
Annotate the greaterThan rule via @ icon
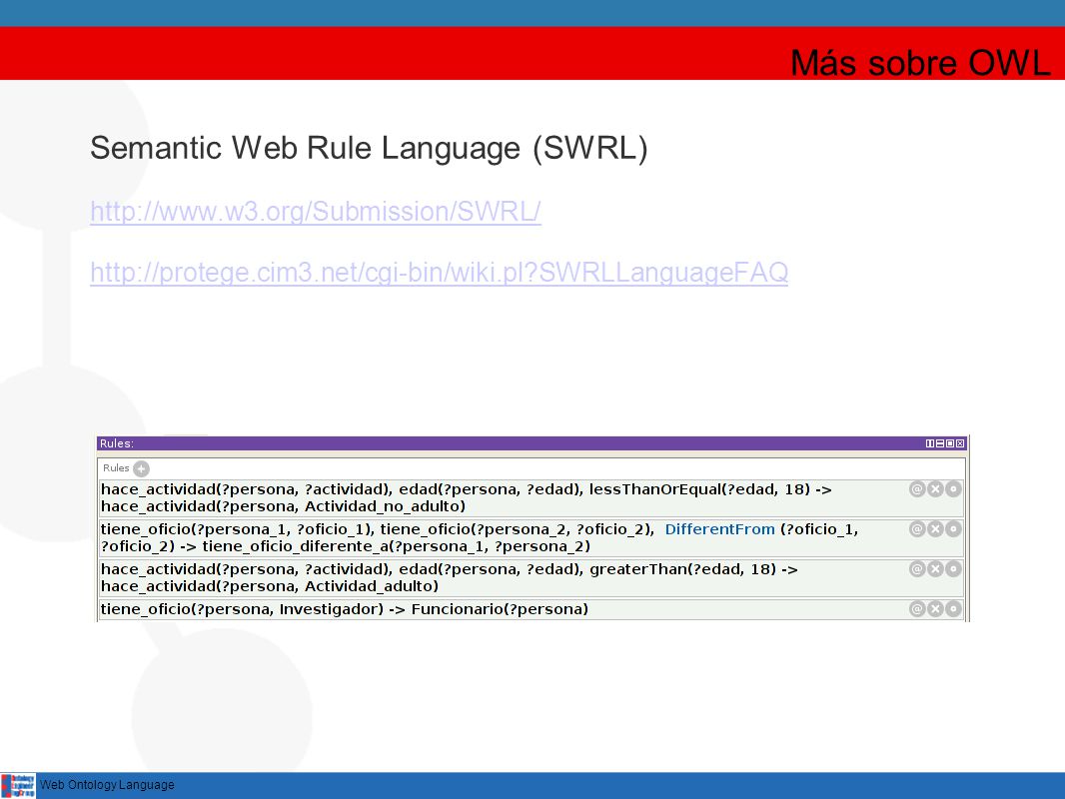(x=917, y=569)
